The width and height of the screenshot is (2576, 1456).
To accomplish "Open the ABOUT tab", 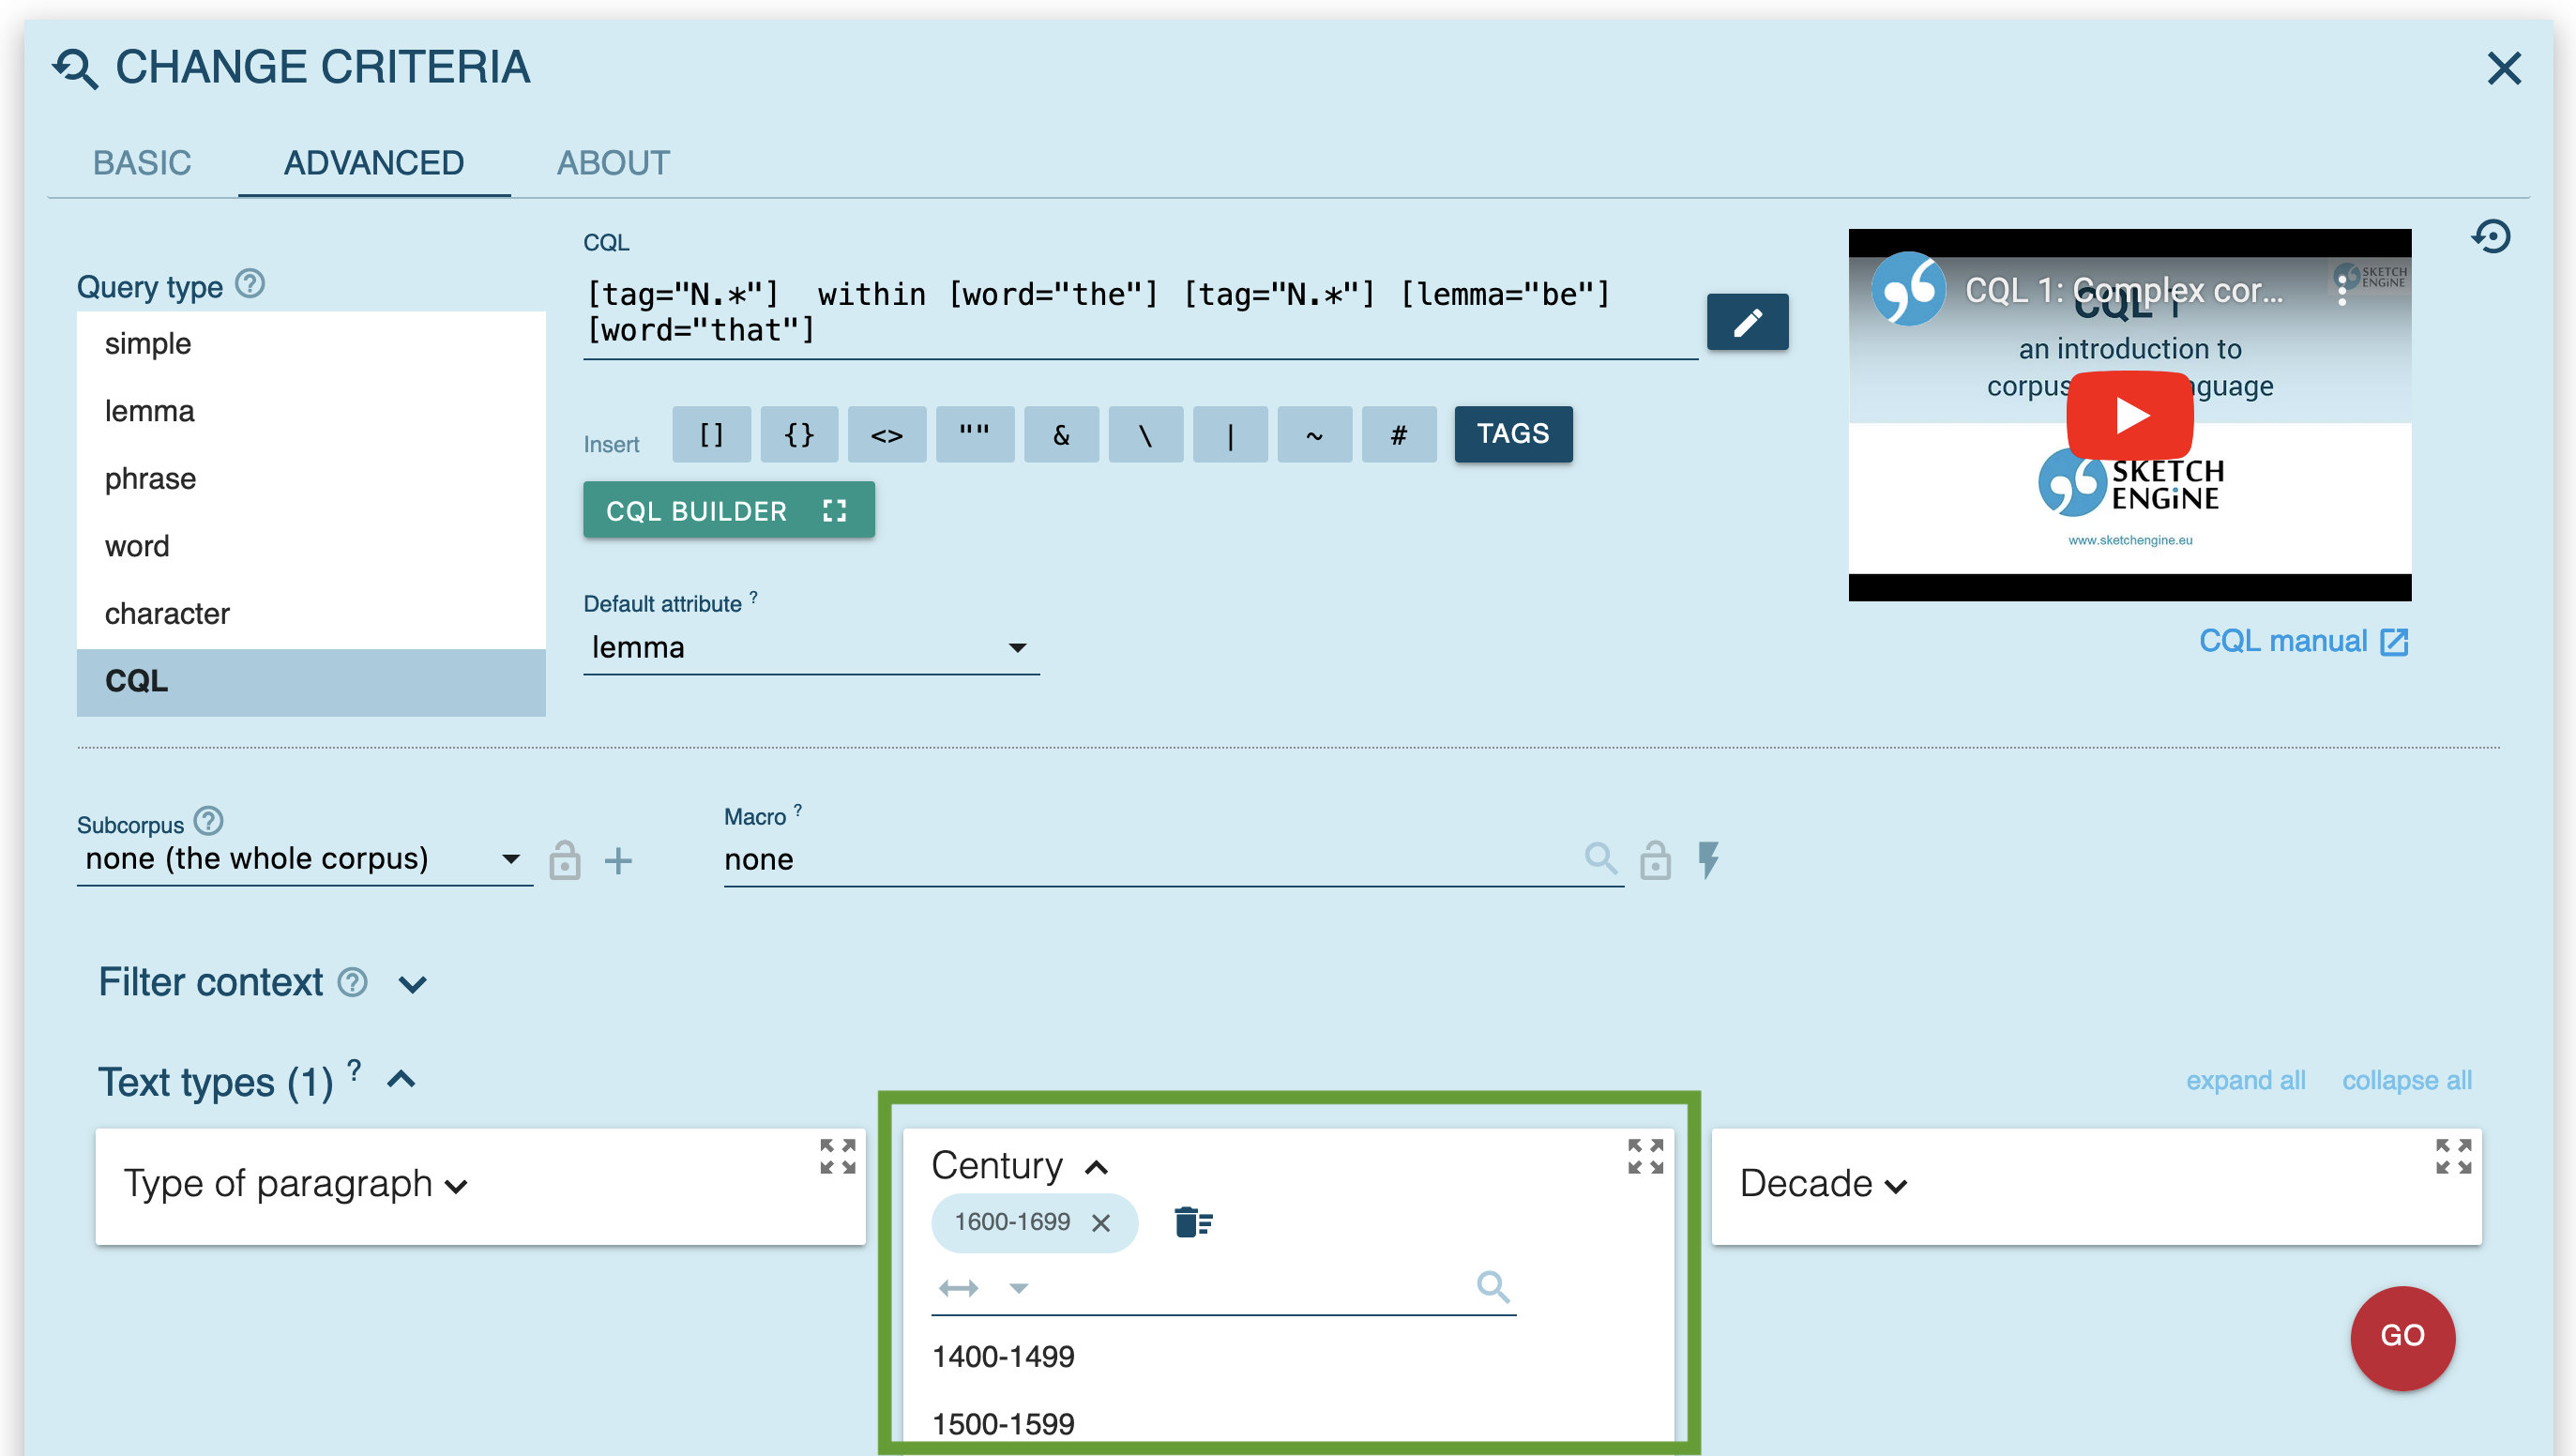I will (612, 163).
